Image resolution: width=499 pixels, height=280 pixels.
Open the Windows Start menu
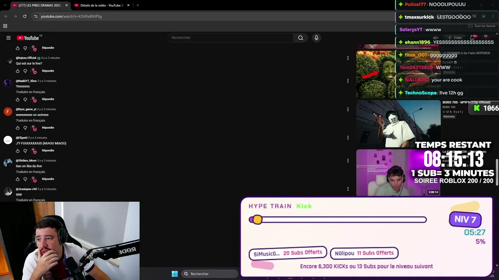175,274
